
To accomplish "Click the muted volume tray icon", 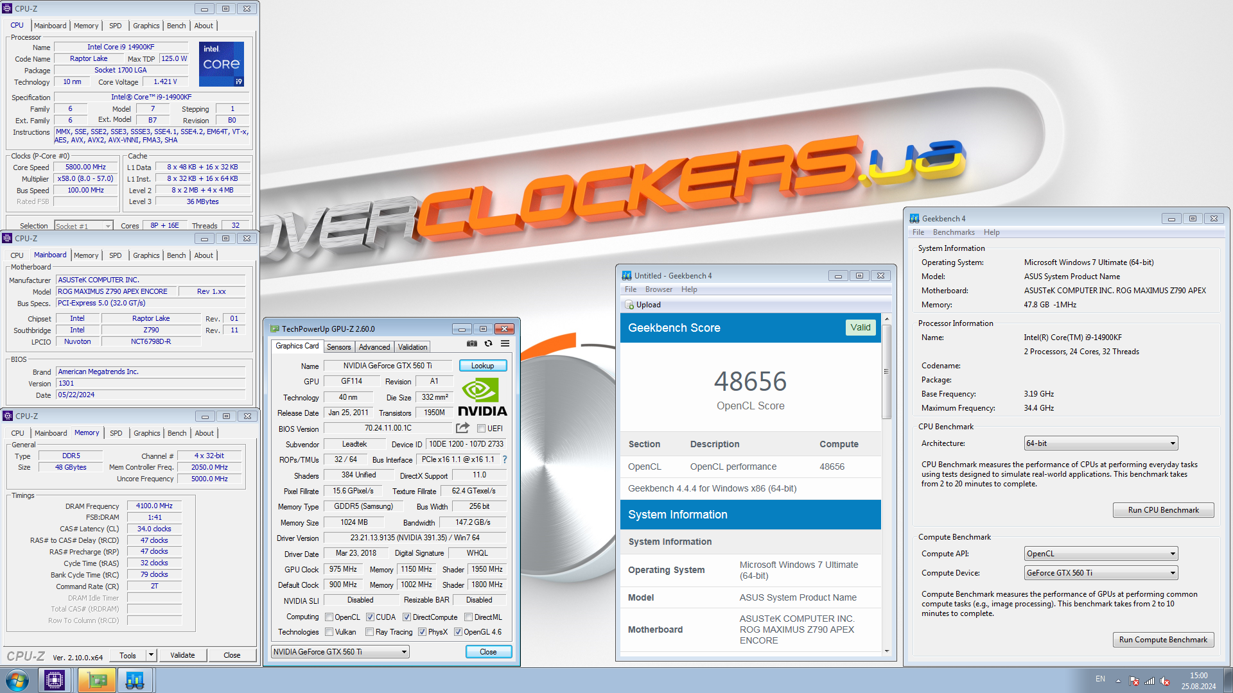I will pos(1165,681).
